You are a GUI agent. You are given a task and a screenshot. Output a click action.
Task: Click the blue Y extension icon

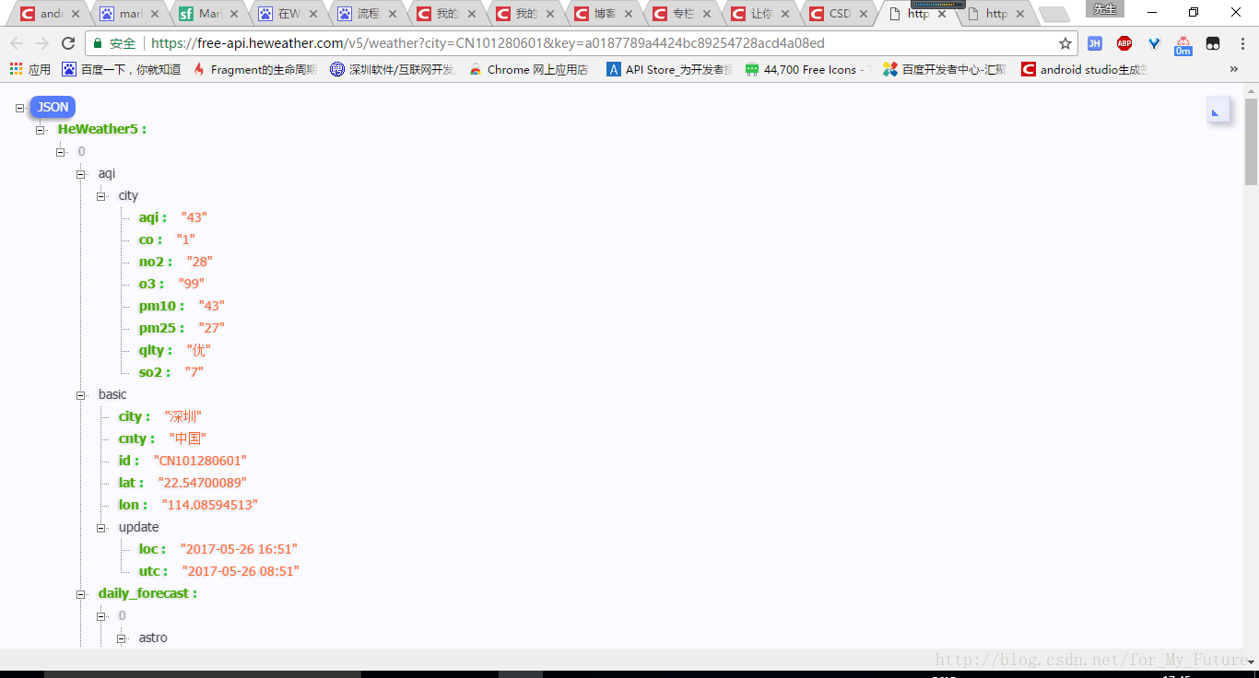coord(1154,43)
